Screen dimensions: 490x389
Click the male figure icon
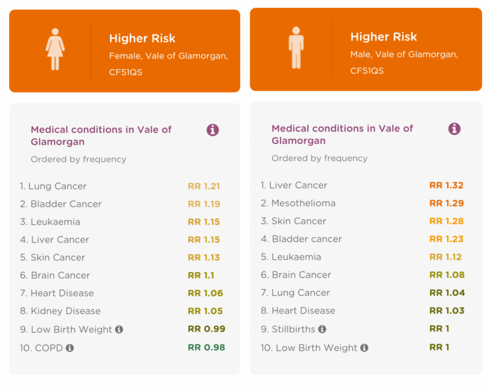click(x=296, y=48)
